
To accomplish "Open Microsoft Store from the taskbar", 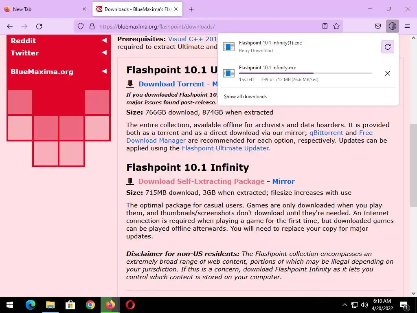I will tap(70, 305).
